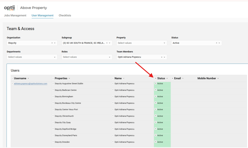This screenshot has width=248, height=148.
Task: Collapse the Staycity Birmingham row
Action: click(53, 97)
